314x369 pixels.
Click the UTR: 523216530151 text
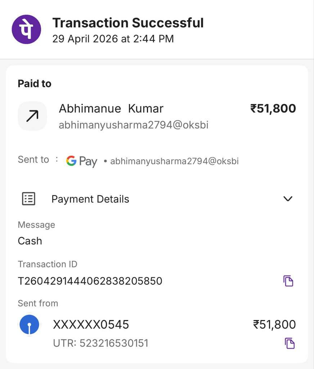tap(101, 343)
